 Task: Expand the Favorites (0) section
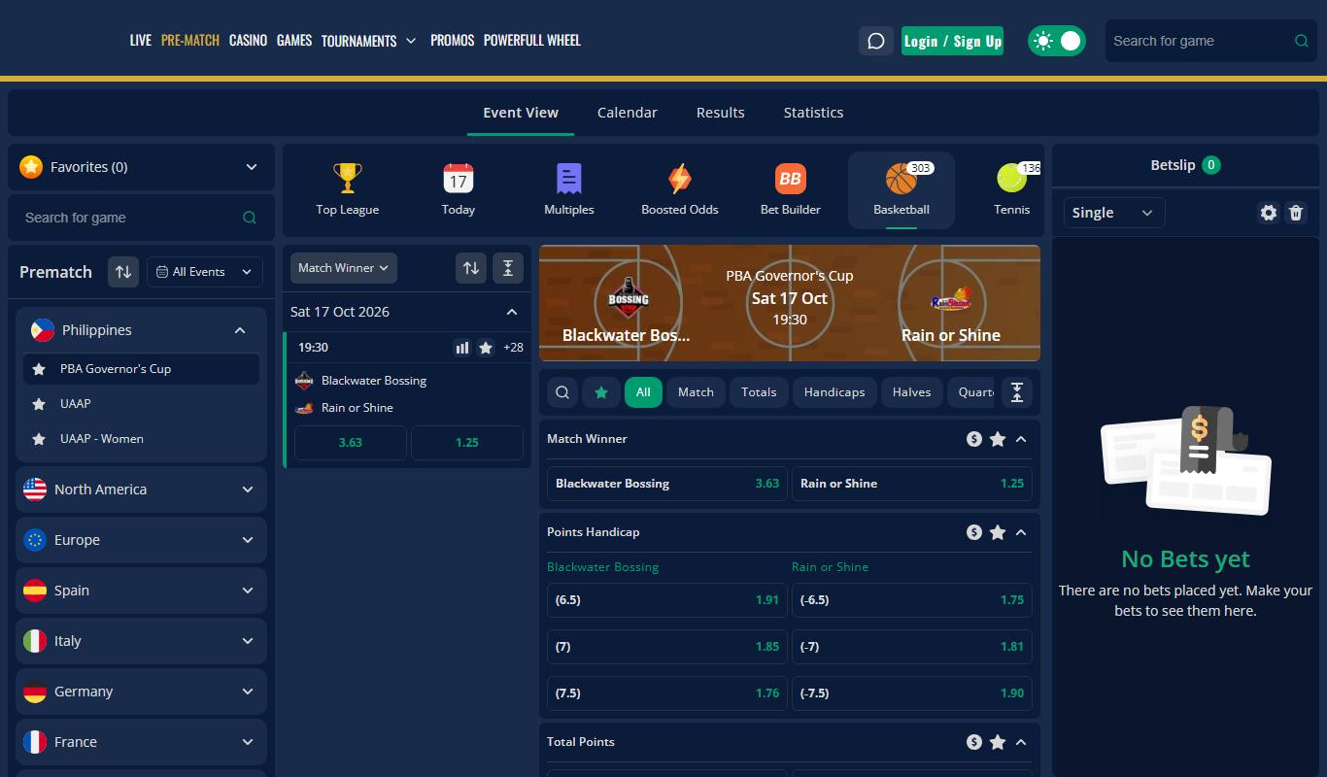(x=140, y=167)
